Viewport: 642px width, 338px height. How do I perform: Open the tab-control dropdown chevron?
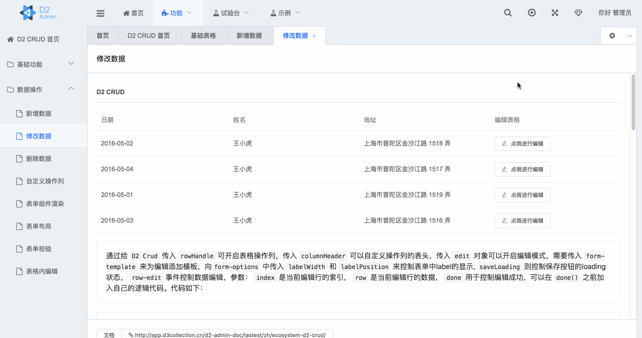point(630,36)
